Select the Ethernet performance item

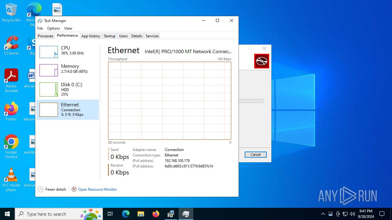[x=68, y=109]
